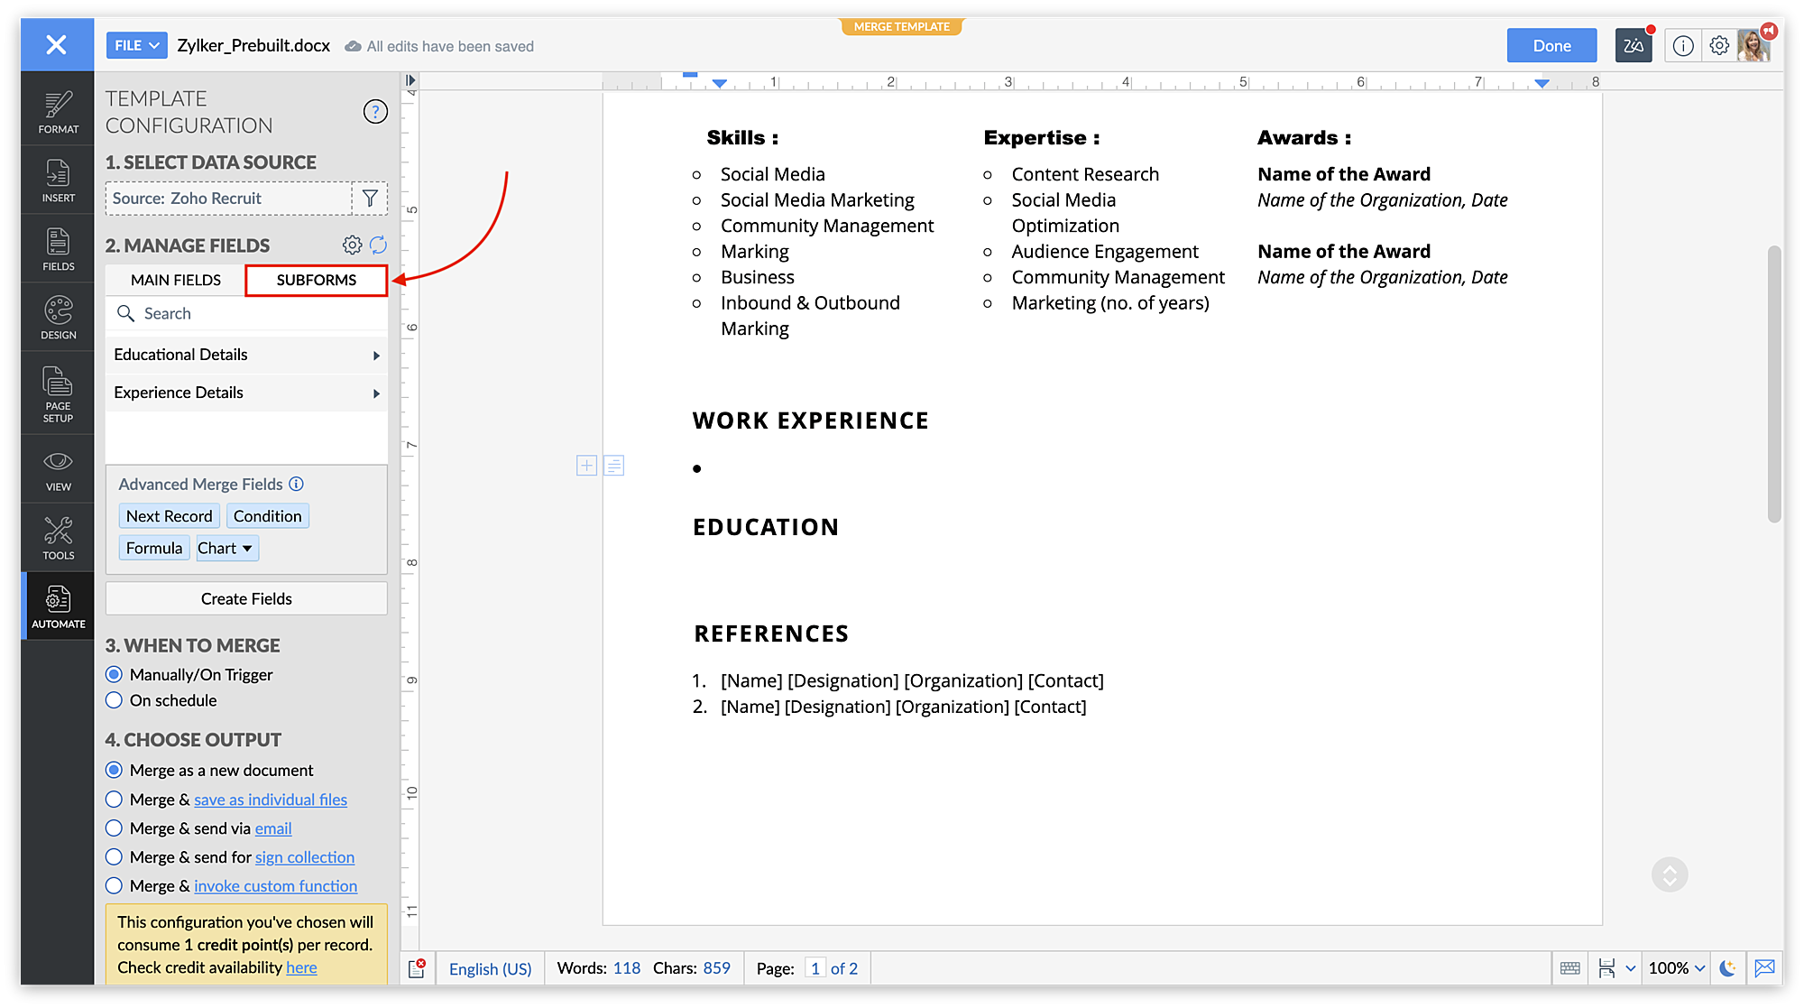Image resolution: width=1804 pixels, height=1008 pixels.
Task: Open the 'email' link
Action: coord(273,828)
